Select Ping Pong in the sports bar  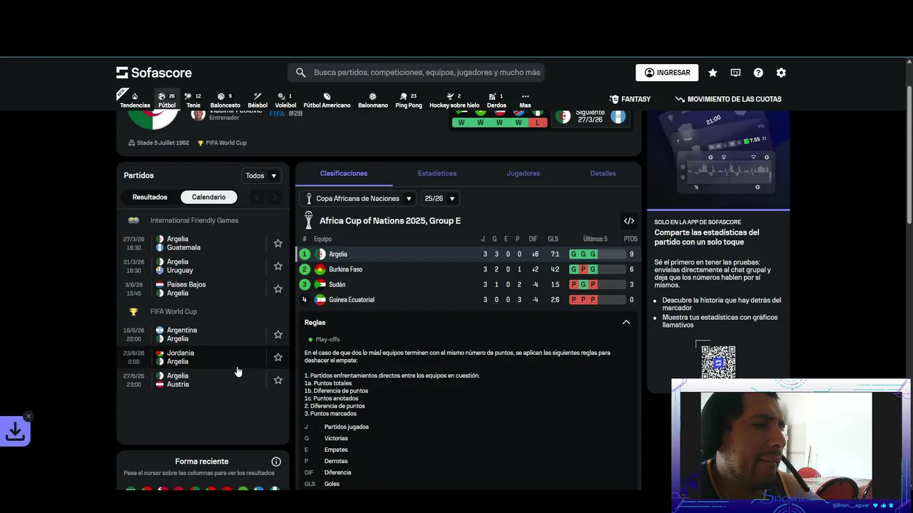click(x=409, y=100)
